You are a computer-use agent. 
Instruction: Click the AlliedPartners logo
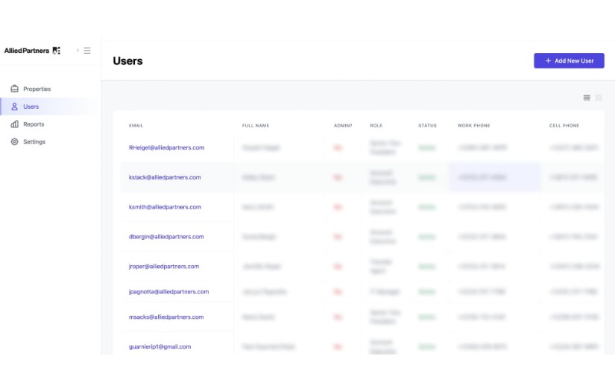32,51
